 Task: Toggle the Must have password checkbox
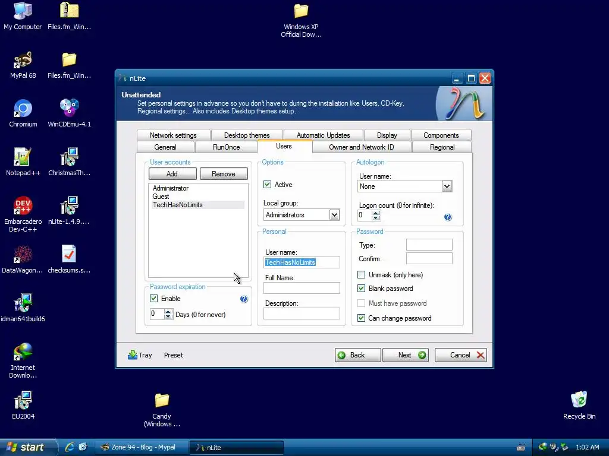coord(361,303)
